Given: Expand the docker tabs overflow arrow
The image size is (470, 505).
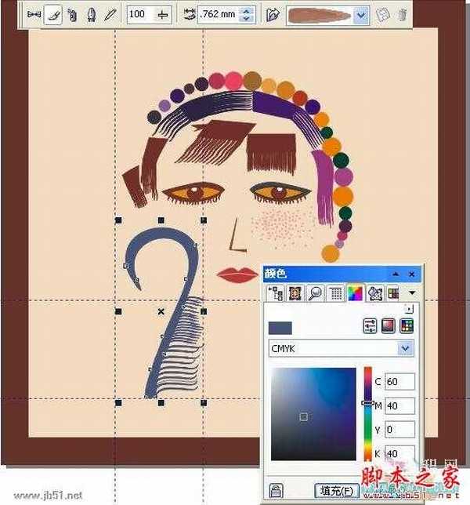Looking at the screenshot, I should [x=412, y=293].
